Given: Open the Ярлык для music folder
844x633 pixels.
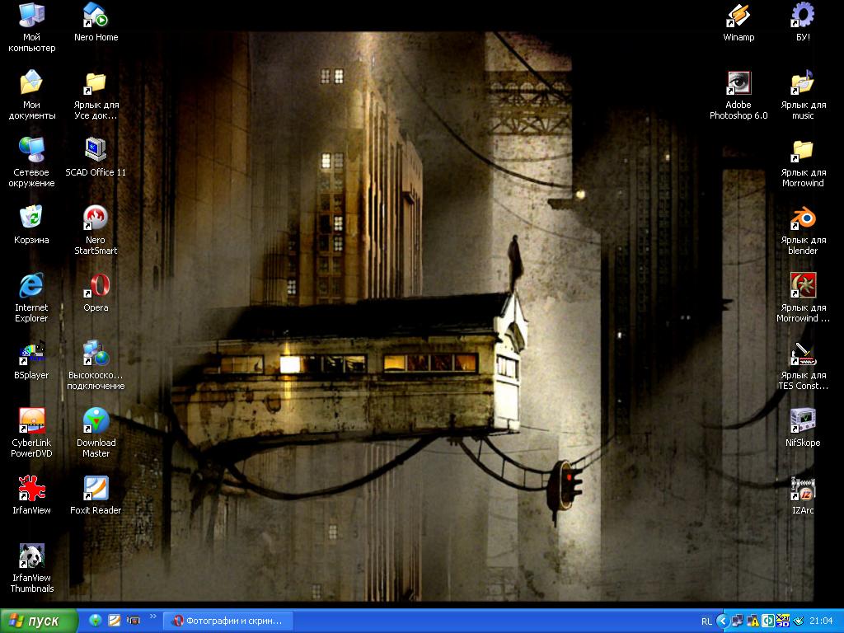Looking at the screenshot, I should [x=803, y=95].
